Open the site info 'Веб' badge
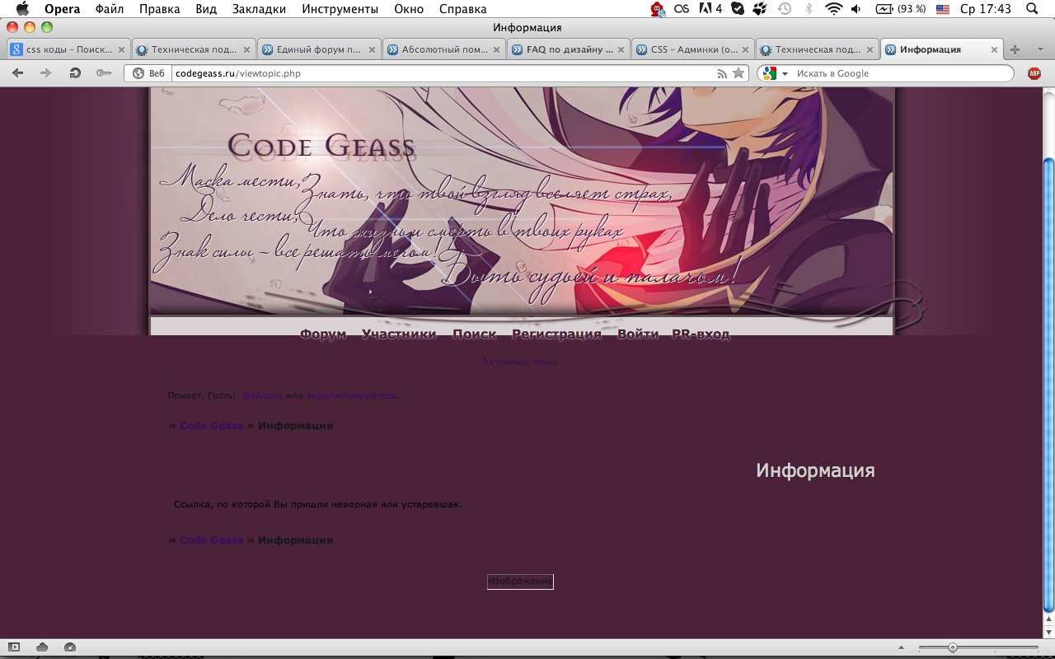1055x659 pixels. 149,73
